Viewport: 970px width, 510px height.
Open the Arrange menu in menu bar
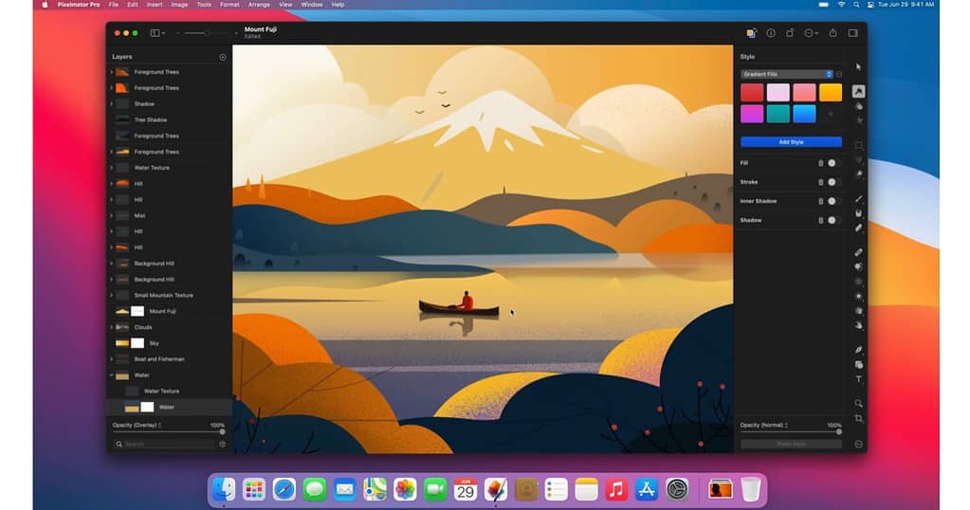click(259, 5)
